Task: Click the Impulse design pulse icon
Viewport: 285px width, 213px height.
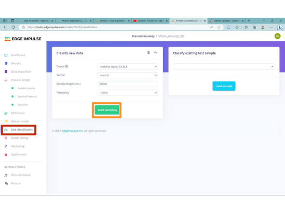Action: (x=6, y=80)
